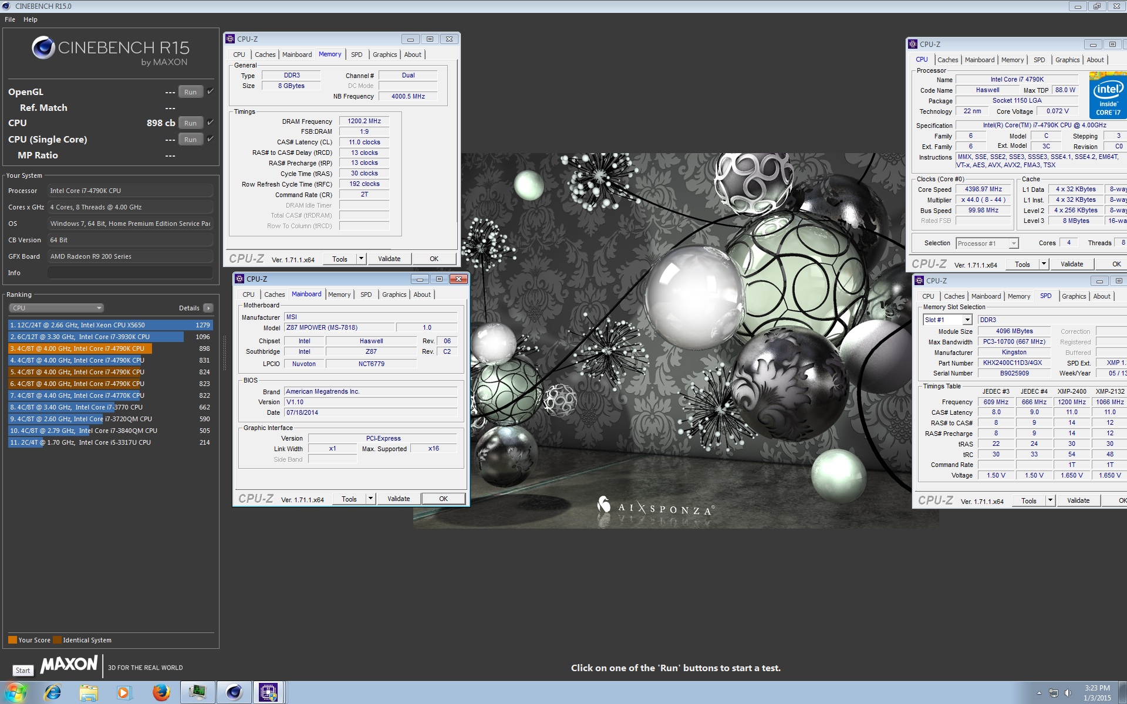Run the CPU benchmark
This screenshot has height=704, width=1127.
190,123
